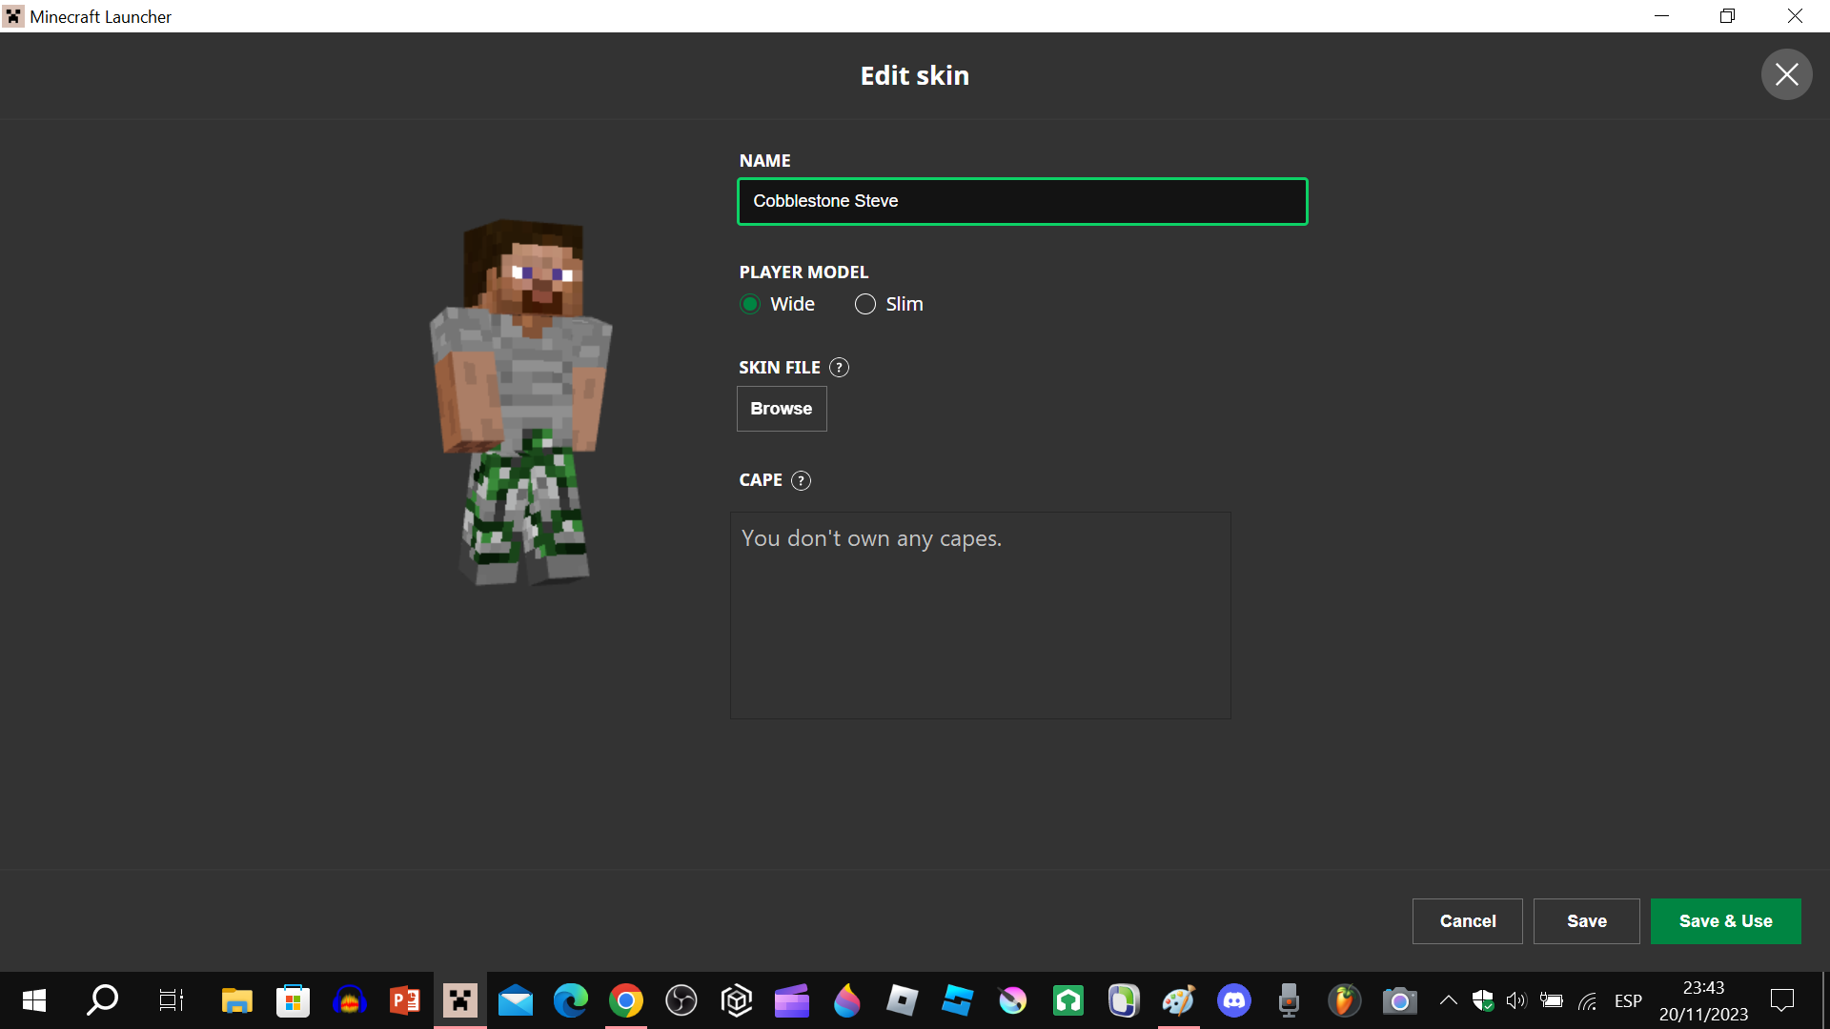Open OBS Studio from the taskbar

click(681, 1000)
